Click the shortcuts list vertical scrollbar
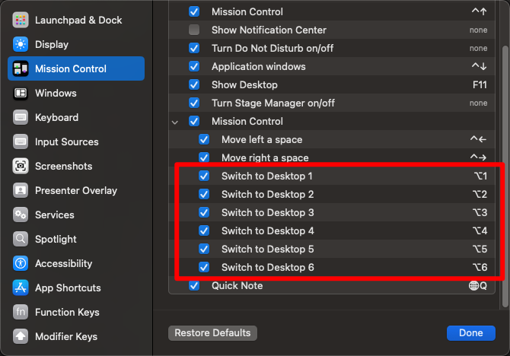510x356 pixels. coord(505,176)
